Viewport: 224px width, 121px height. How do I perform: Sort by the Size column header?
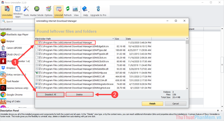click(x=120, y=39)
